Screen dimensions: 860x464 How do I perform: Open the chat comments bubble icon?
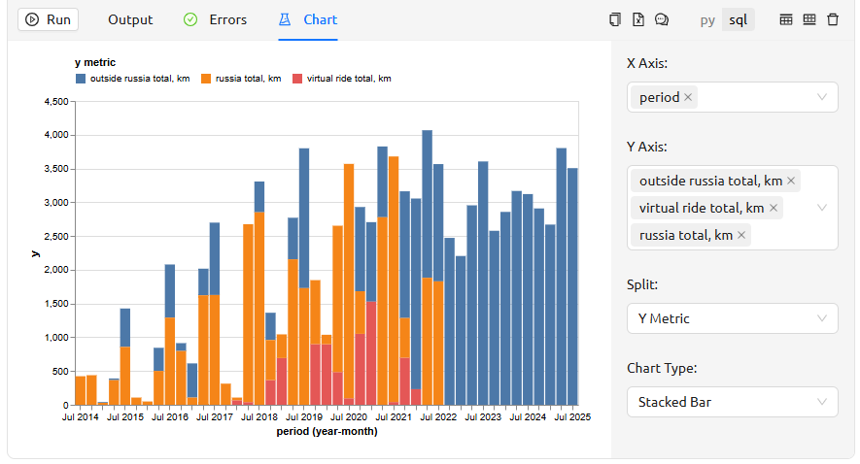pos(662,19)
